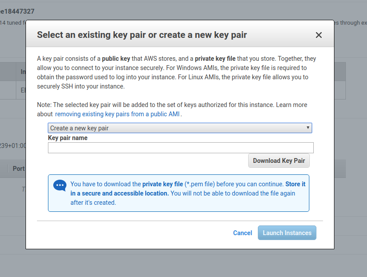Focus the Key pair name text field
This screenshot has width=367, height=277.
pyautogui.click(x=180, y=148)
